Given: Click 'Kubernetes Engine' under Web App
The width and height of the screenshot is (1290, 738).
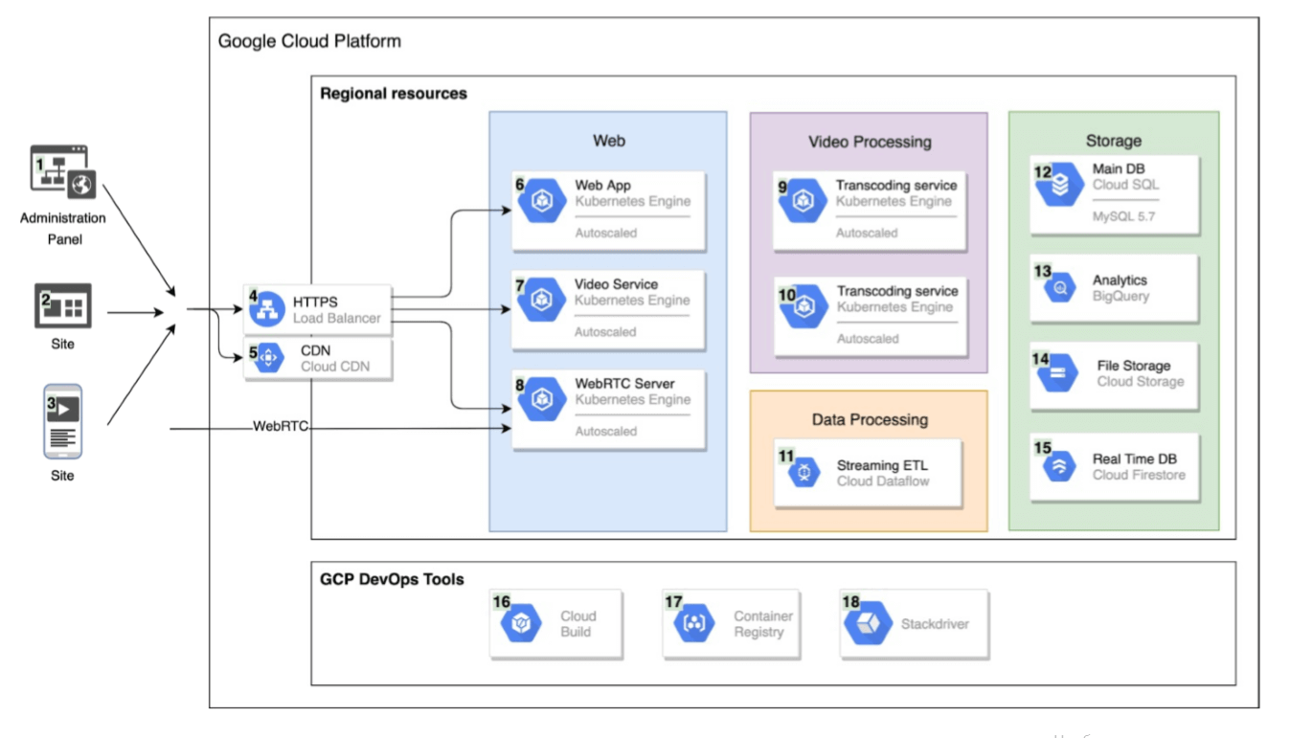Looking at the screenshot, I should click(632, 201).
